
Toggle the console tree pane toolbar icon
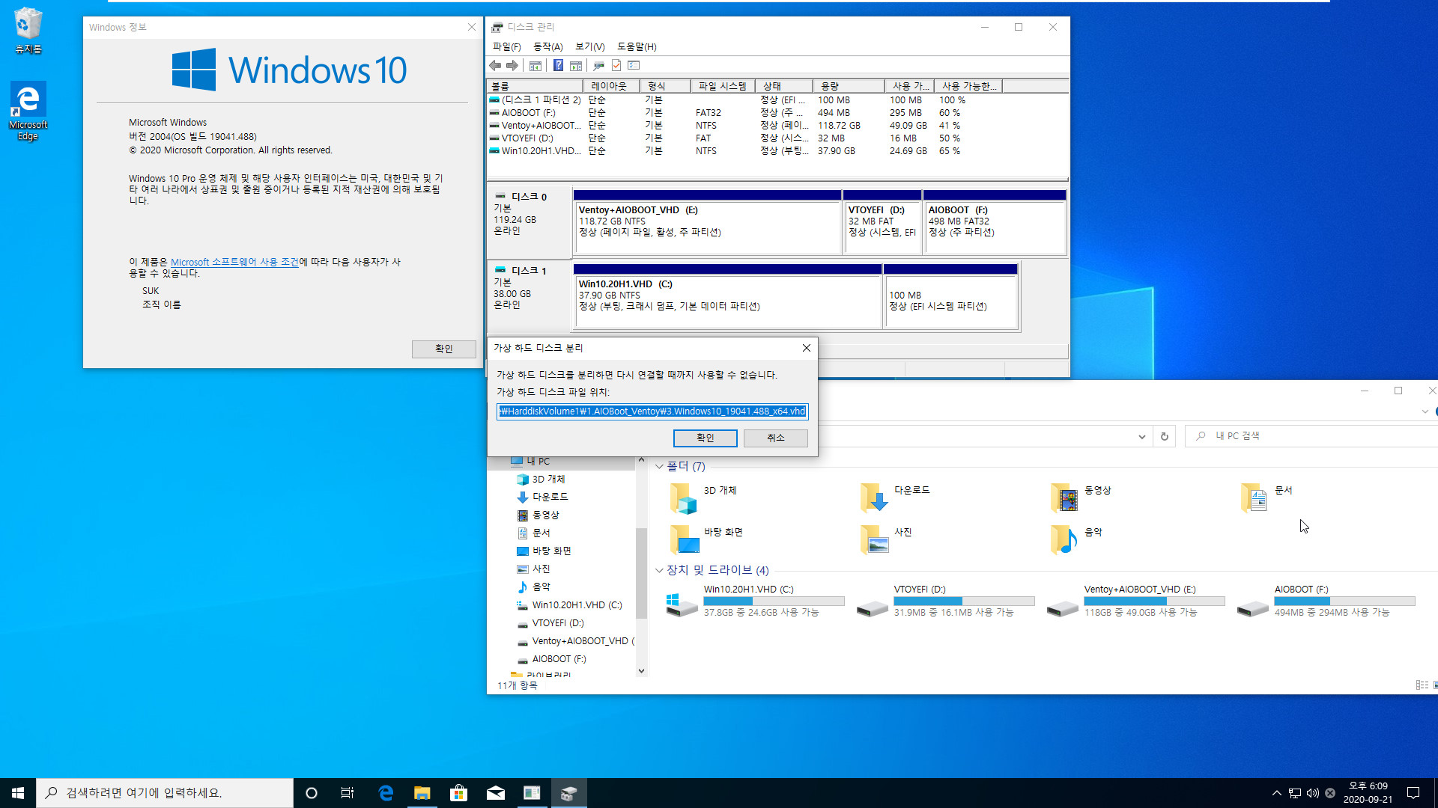pos(536,66)
